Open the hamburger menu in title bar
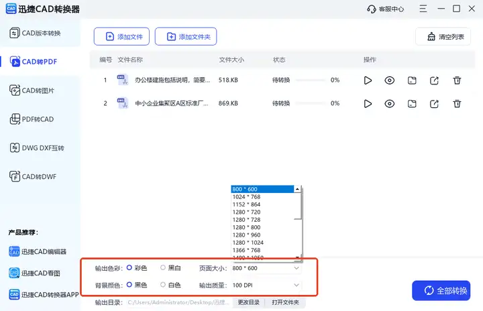 coord(423,9)
